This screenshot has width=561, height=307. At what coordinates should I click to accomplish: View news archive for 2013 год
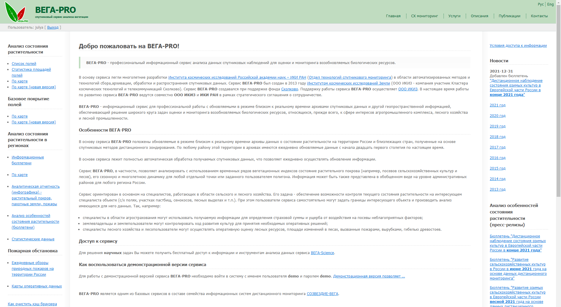497,189
